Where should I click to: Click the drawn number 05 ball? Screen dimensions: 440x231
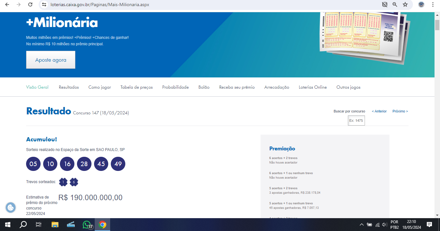(33, 164)
